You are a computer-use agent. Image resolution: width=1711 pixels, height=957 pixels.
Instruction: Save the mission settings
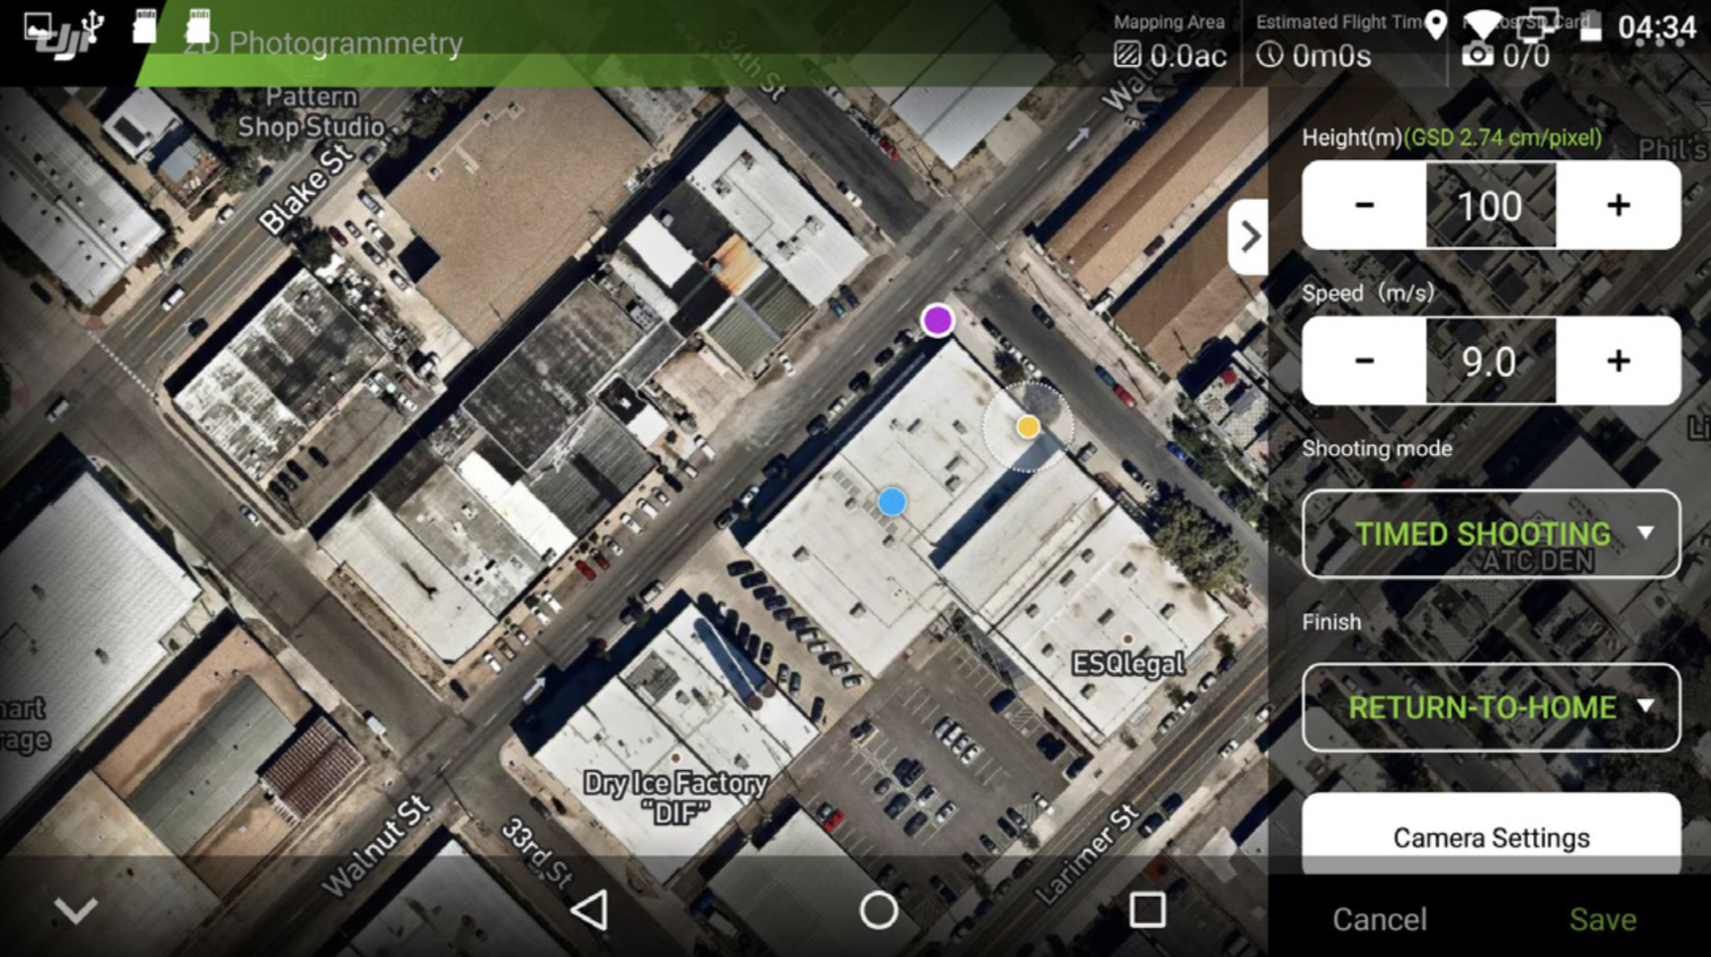pyautogui.click(x=1602, y=919)
